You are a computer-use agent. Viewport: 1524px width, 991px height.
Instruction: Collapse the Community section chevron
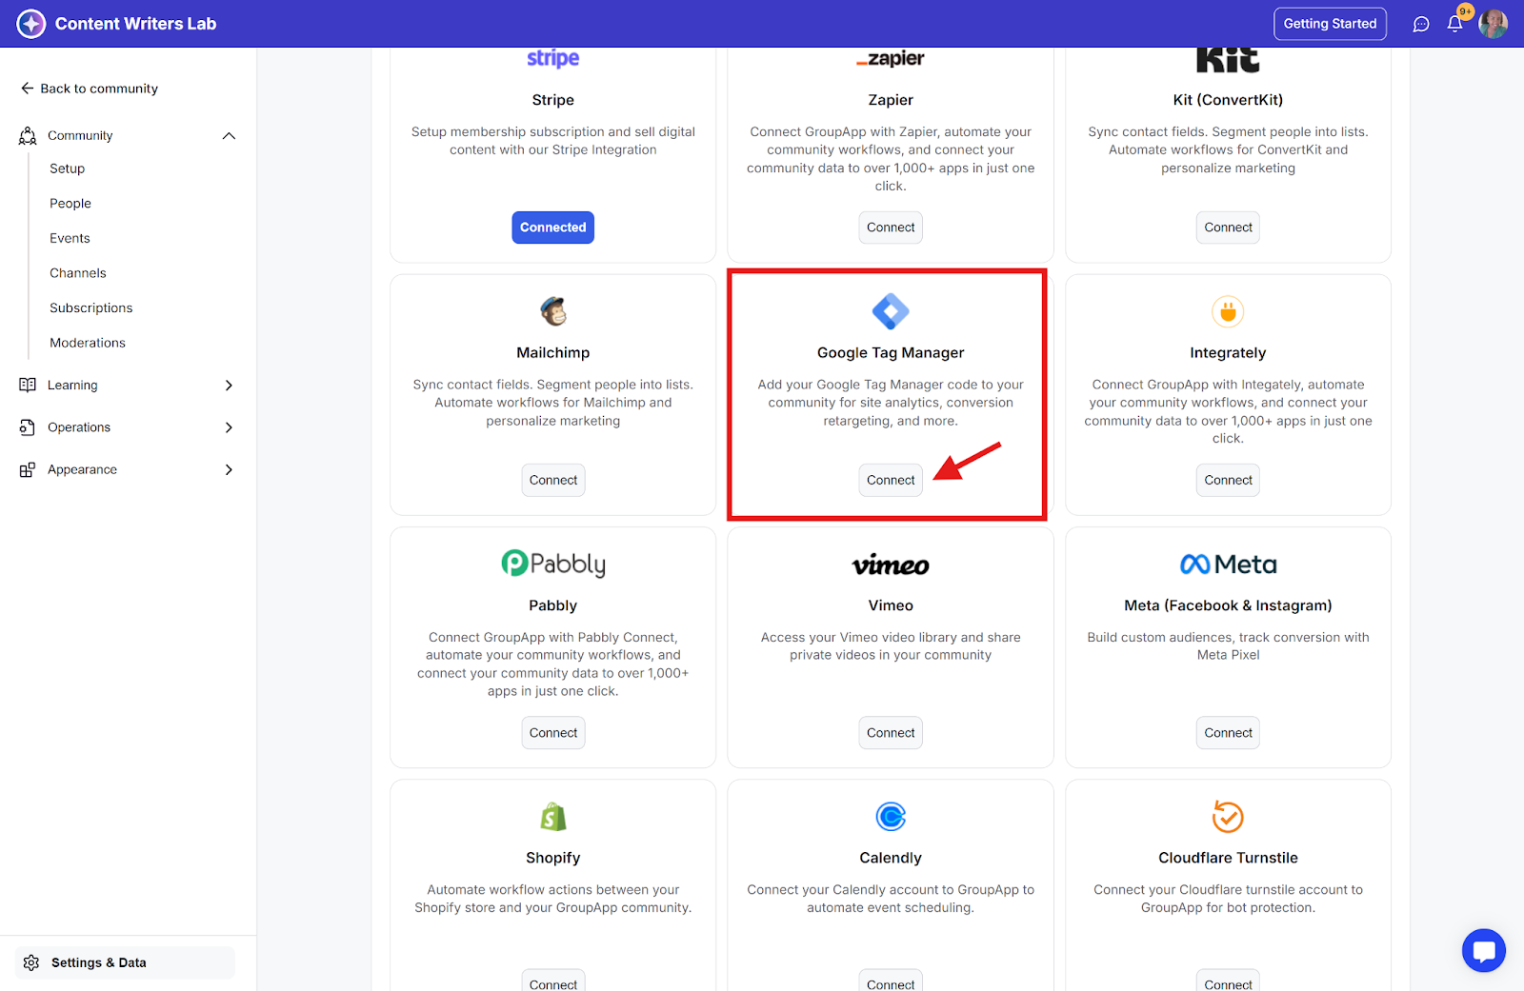pyautogui.click(x=229, y=136)
